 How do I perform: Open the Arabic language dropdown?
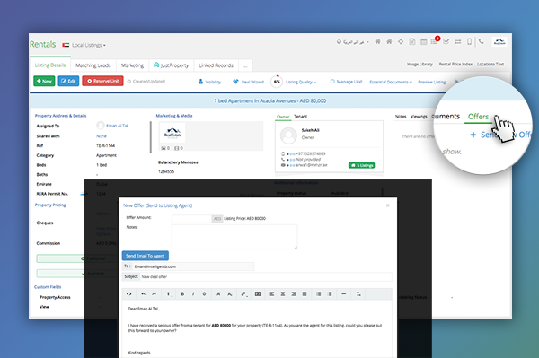[353, 42]
